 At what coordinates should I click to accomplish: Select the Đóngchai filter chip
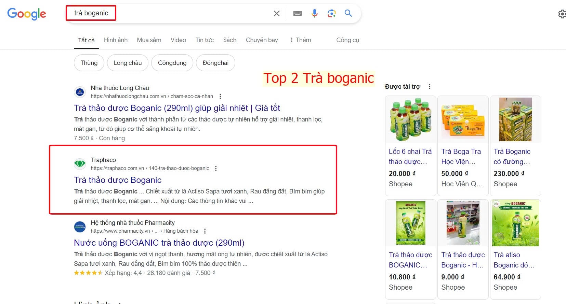coord(215,63)
